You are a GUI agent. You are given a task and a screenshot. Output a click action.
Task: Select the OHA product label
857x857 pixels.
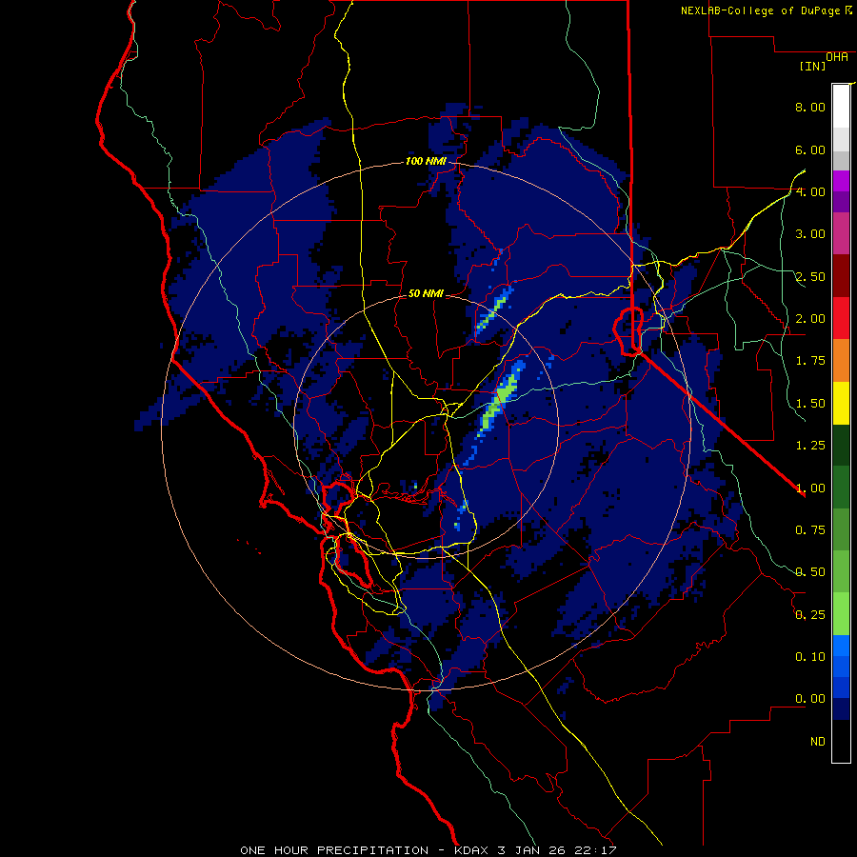click(x=837, y=57)
